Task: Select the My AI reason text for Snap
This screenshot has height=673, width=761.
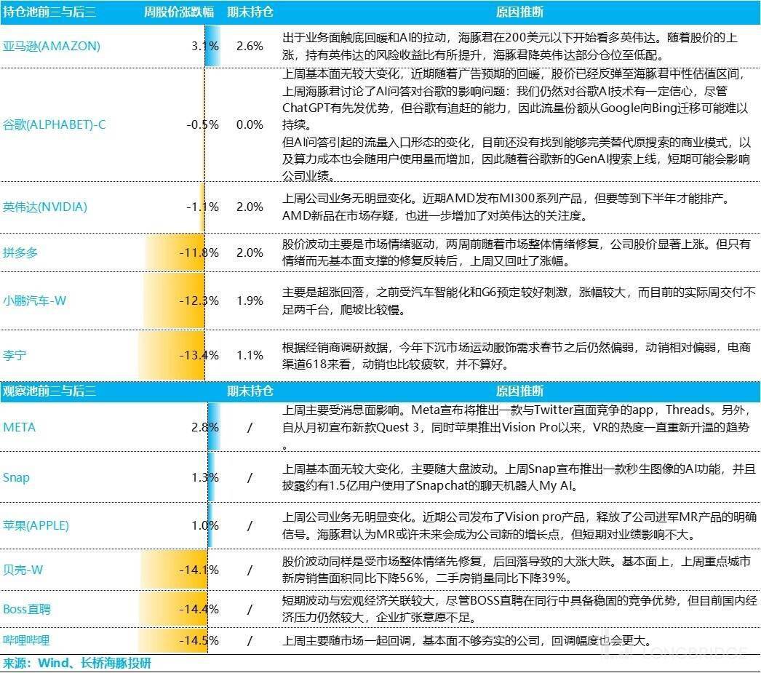Action: (x=519, y=477)
